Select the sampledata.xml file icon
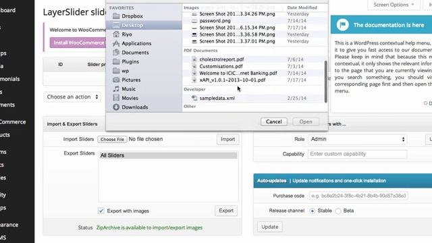432x243 pixels. [x=194, y=98]
